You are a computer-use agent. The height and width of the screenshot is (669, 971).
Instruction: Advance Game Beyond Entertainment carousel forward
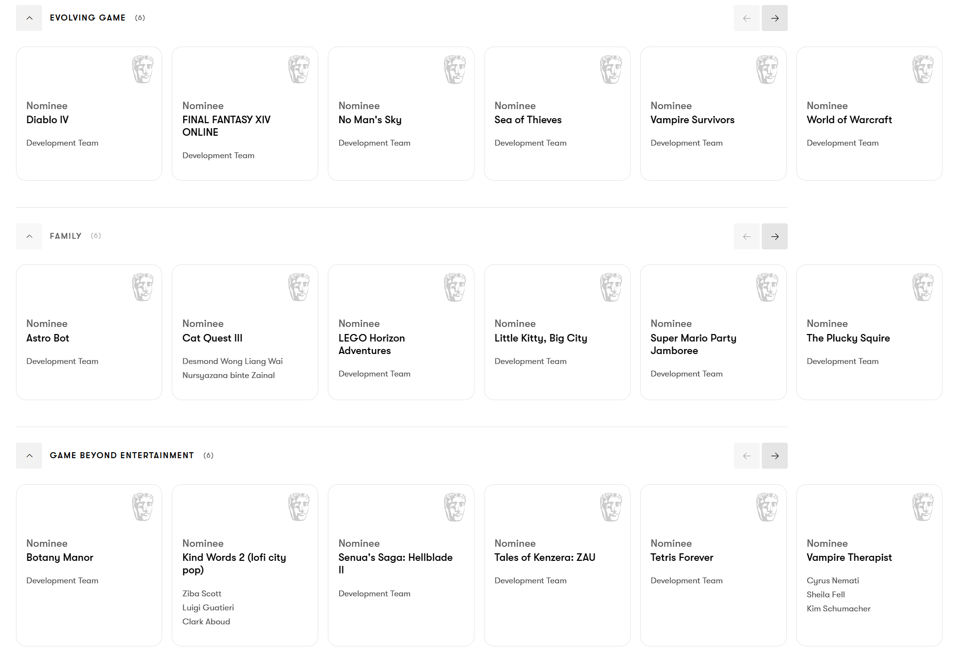coord(774,456)
